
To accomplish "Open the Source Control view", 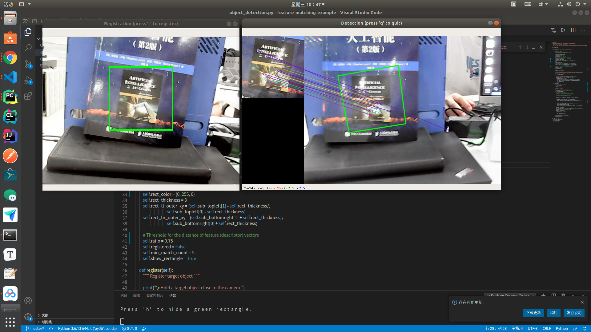I will [x=28, y=64].
